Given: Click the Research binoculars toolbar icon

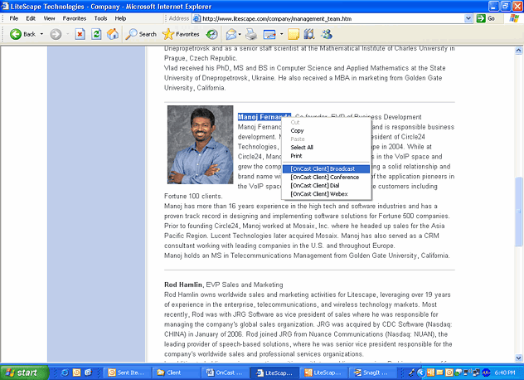Looking at the screenshot, I should (309, 34).
